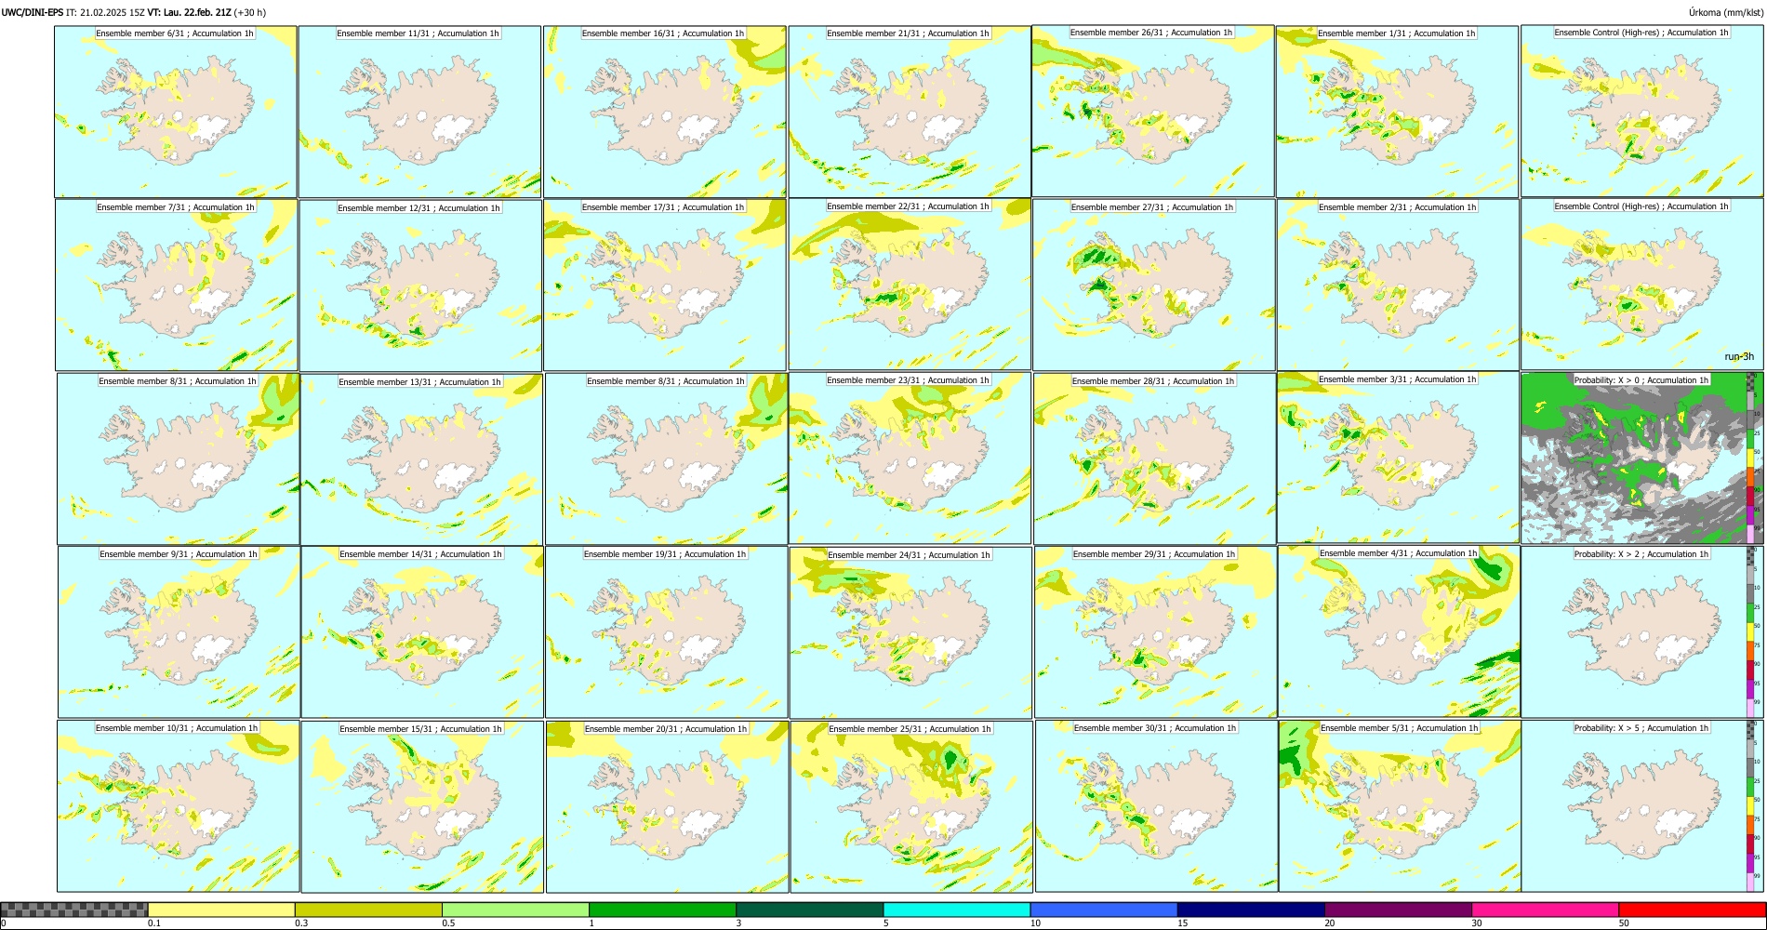The image size is (1767, 930).
Task: Click the run-3h label on control panel
Action: (1739, 357)
